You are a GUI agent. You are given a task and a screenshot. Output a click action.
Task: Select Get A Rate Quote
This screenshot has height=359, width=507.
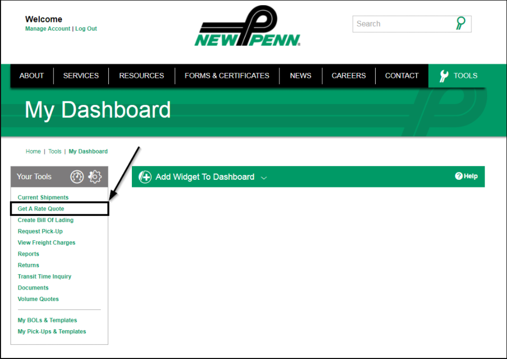coord(41,209)
